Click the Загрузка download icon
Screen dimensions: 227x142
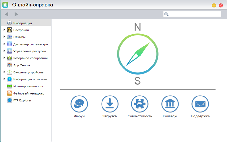110,104
